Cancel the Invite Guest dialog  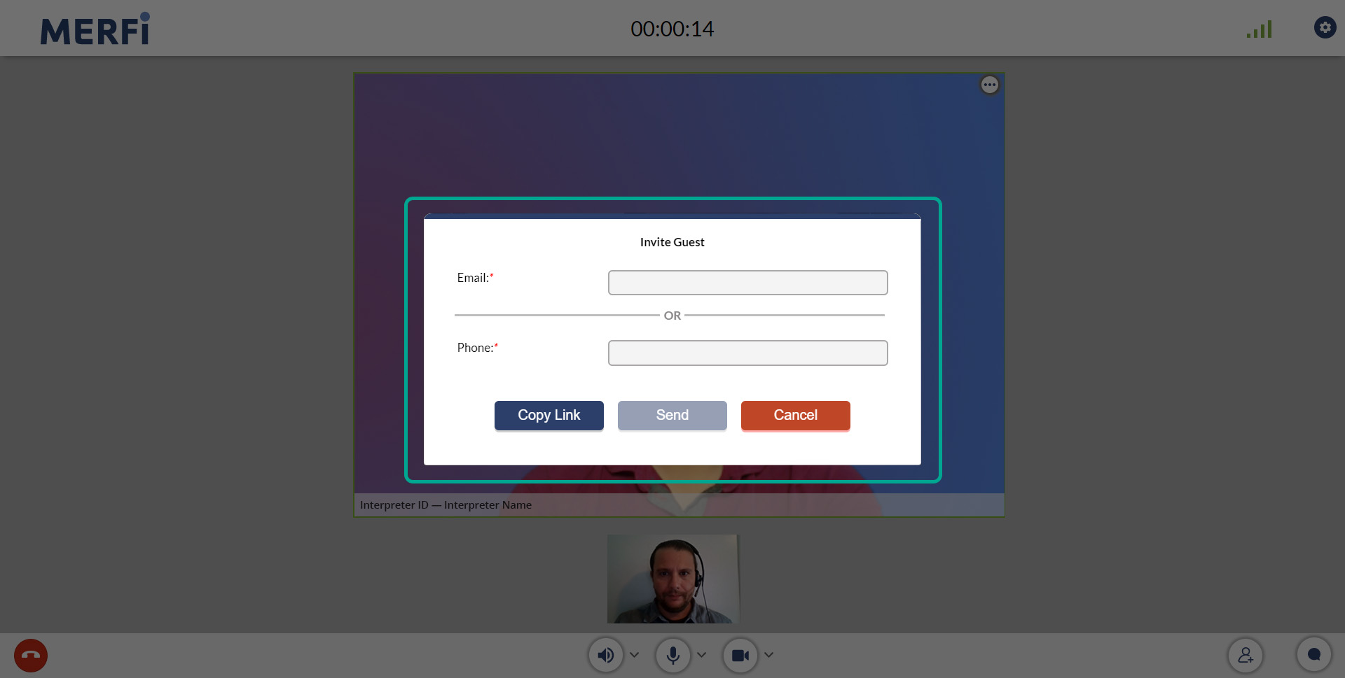pyautogui.click(x=795, y=416)
